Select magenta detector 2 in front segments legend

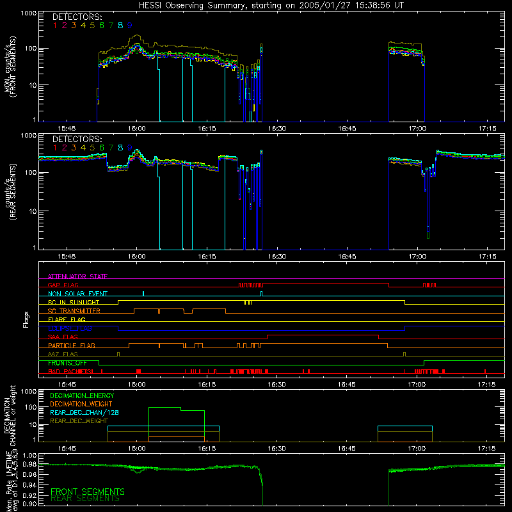65,26
